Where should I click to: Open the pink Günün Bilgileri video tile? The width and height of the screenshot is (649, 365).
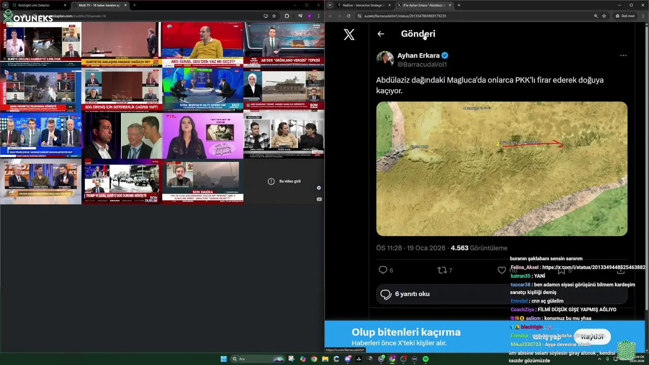(x=203, y=135)
